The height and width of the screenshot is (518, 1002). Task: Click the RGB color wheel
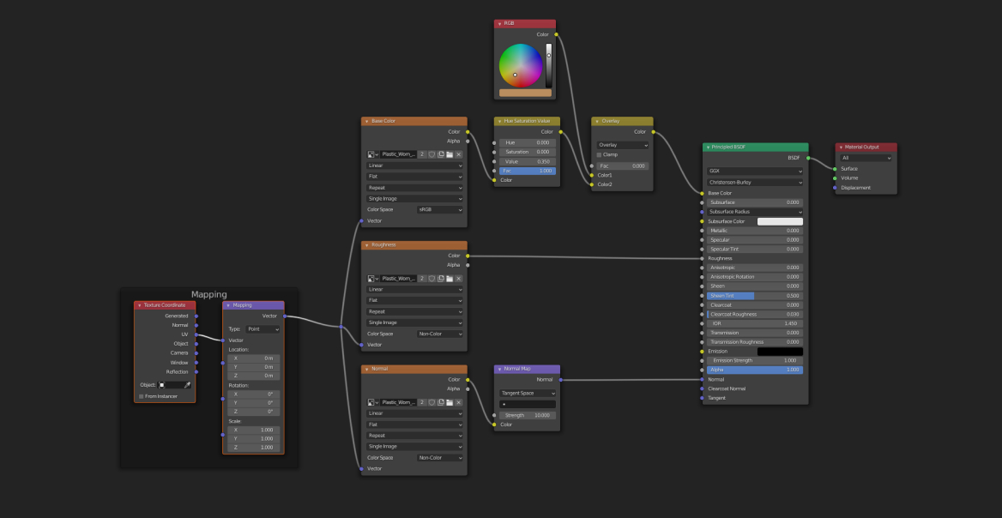(521, 65)
